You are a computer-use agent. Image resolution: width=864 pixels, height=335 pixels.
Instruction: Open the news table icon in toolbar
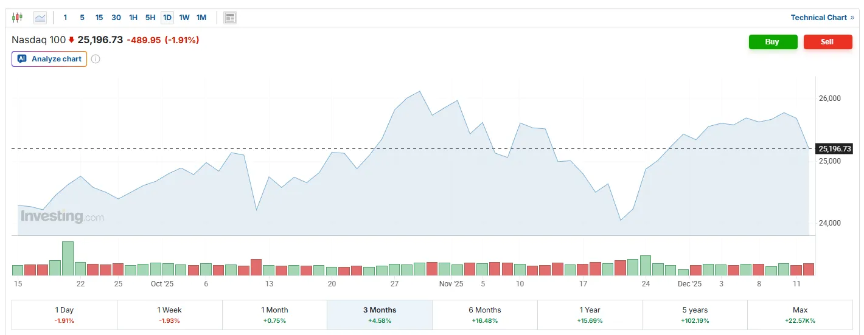(230, 18)
